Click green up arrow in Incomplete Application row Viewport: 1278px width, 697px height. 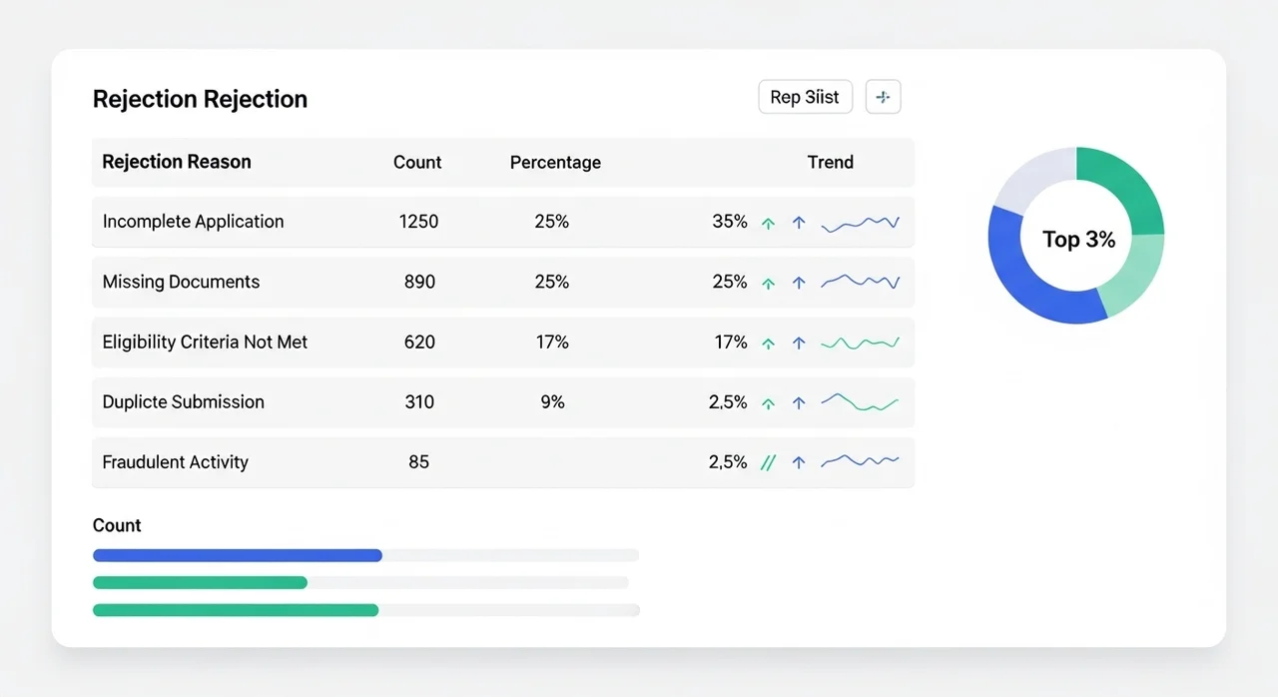[x=768, y=224]
